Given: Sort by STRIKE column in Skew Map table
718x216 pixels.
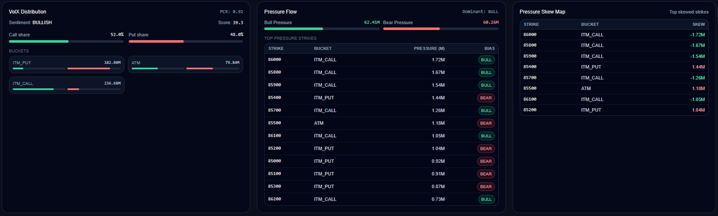Looking at the screenshot, I should [531, 24].
